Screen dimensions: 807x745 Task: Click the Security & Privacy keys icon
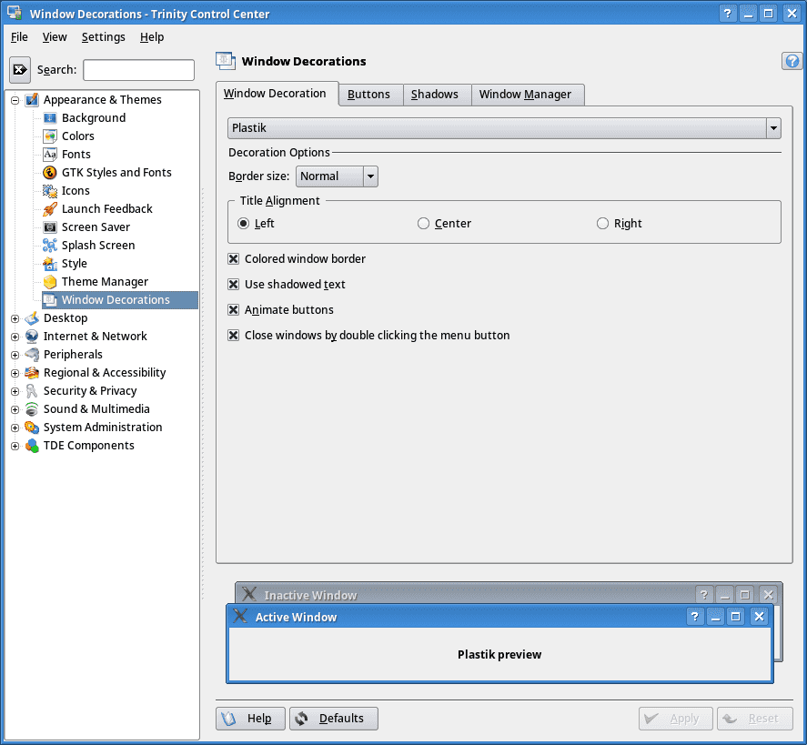tap(32, 391)
